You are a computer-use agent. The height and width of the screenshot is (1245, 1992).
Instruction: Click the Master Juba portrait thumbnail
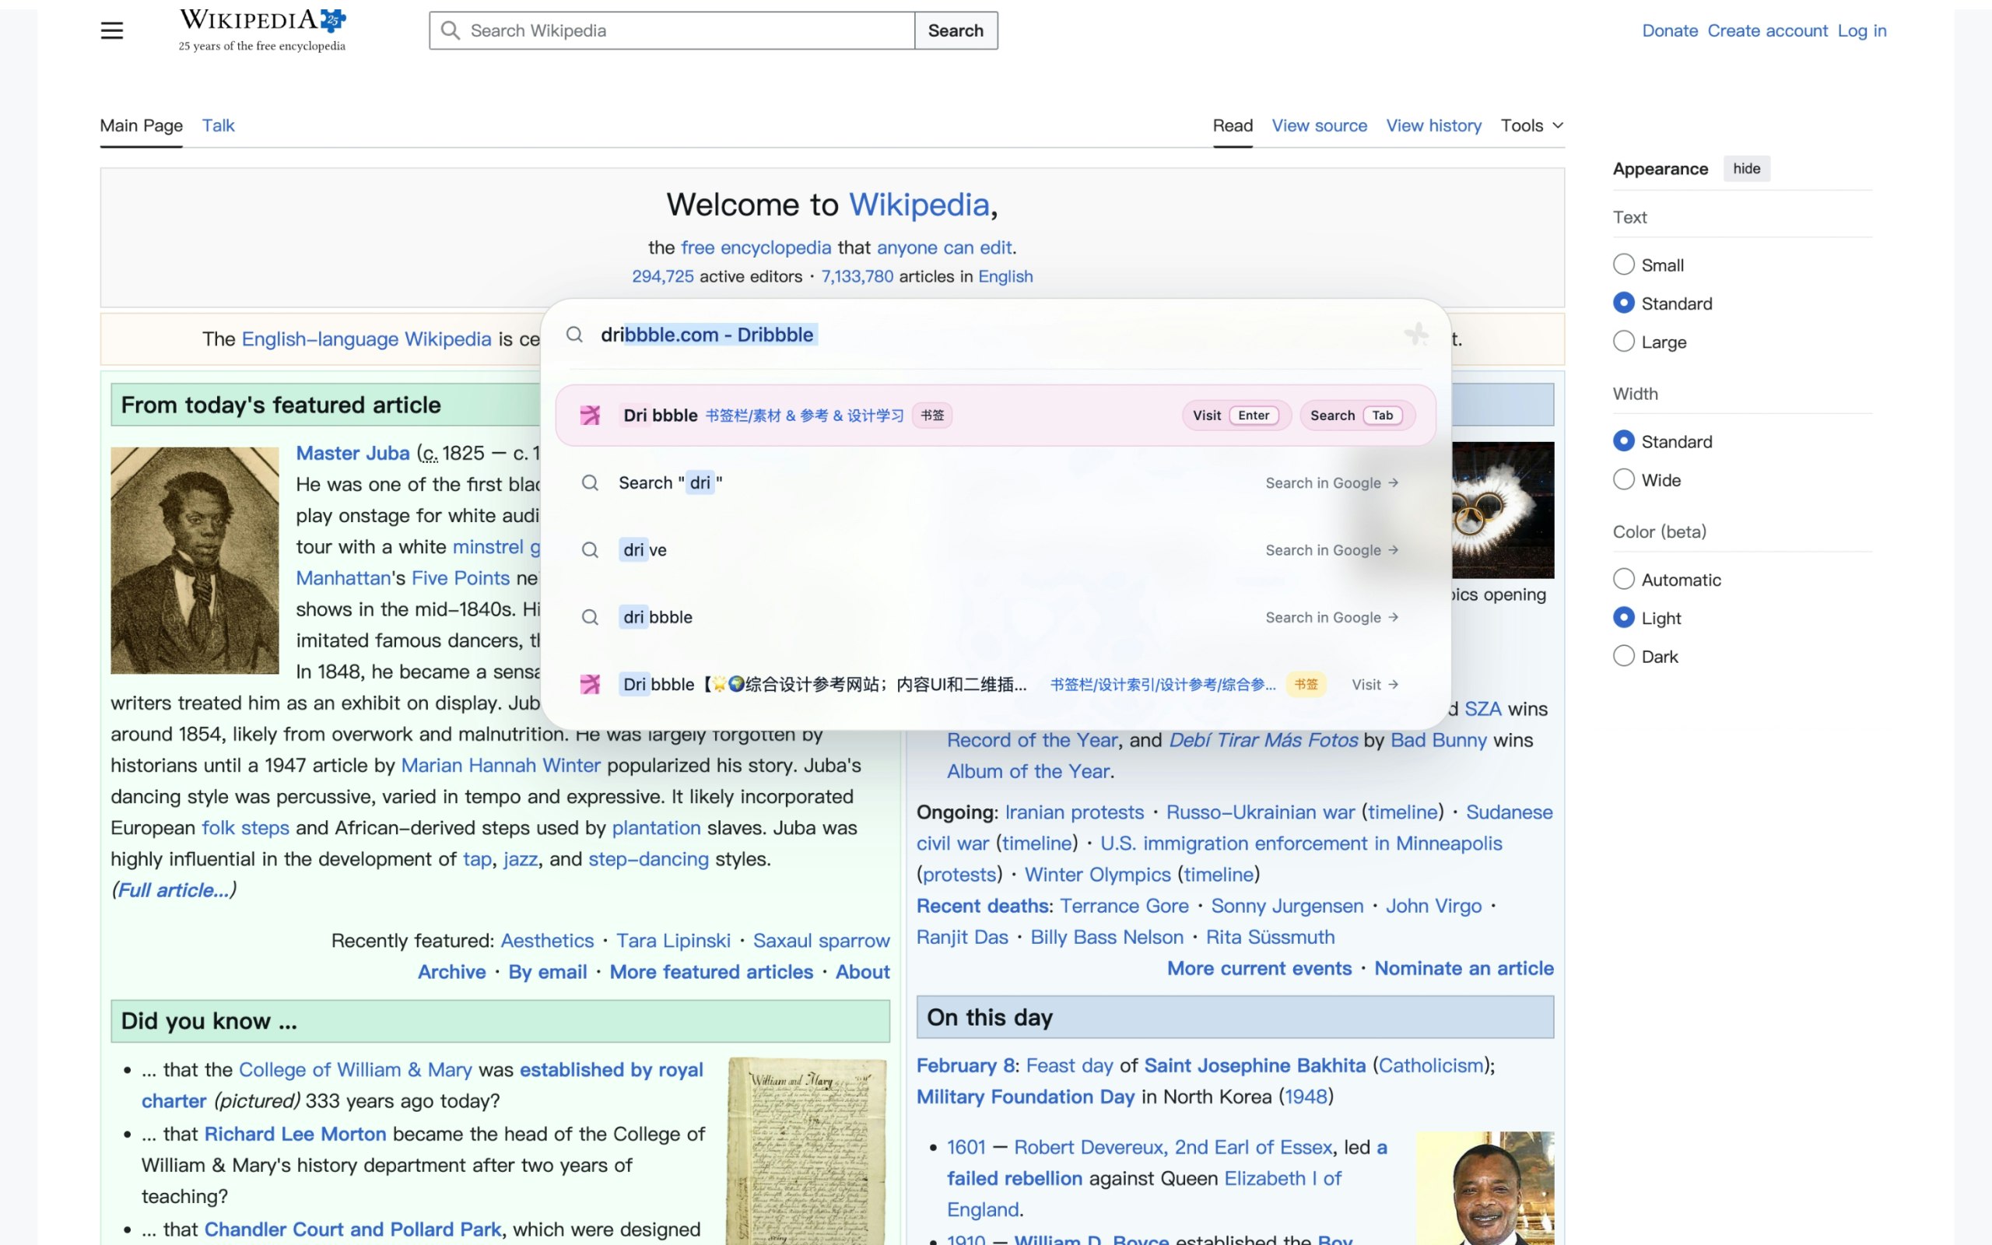[195, 560]
